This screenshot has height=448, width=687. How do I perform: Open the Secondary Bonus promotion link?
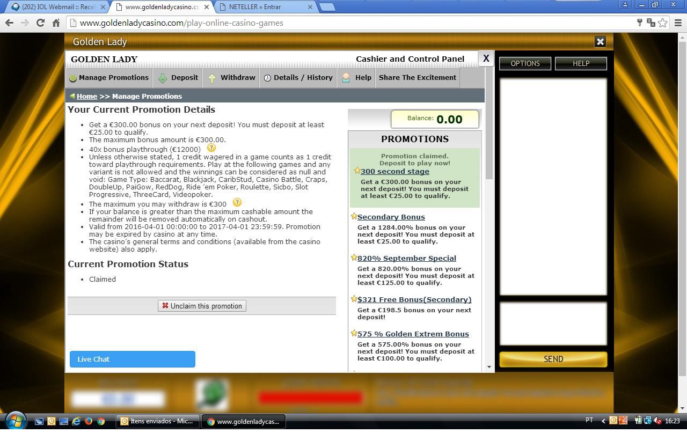(x=391, y=217)
